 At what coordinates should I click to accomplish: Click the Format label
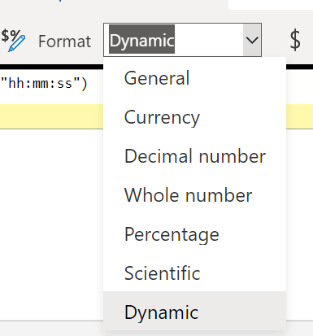[x=64, y=41]
